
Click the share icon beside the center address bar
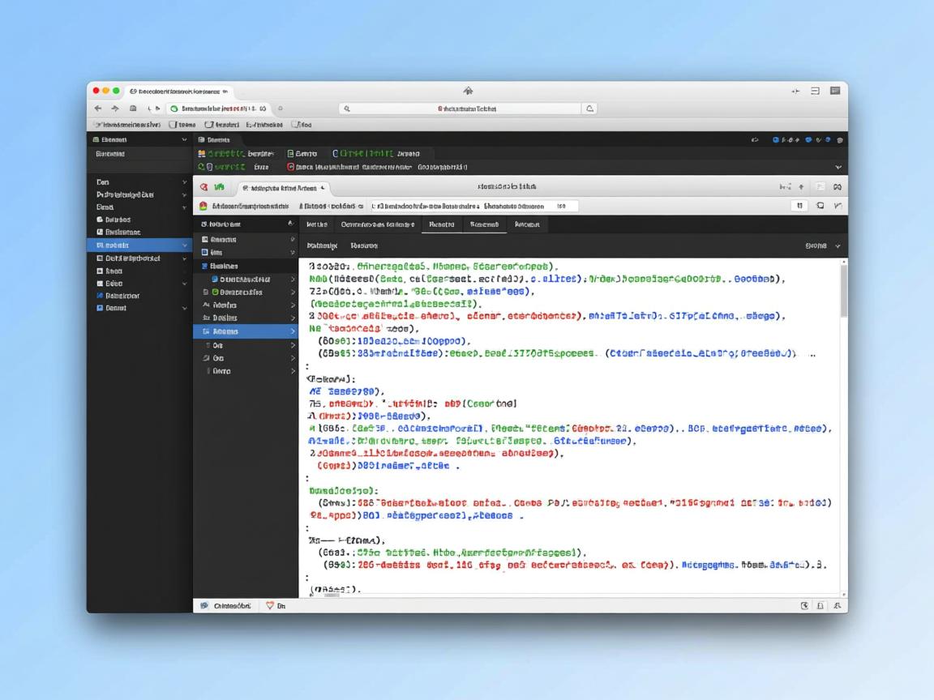pyautogui.click(x=590, y=109)
